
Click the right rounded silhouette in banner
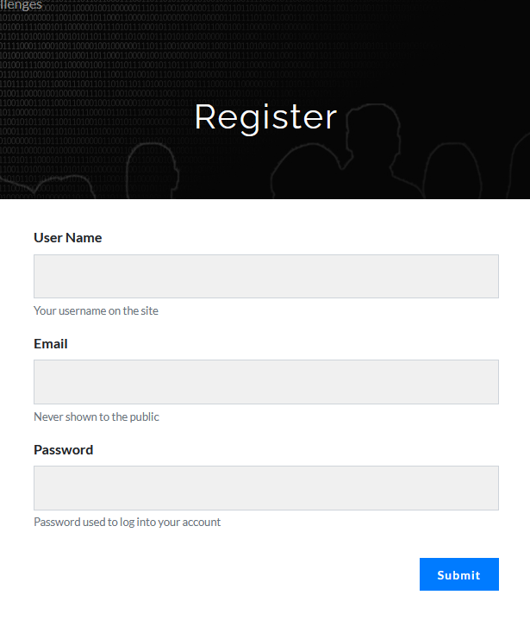(x=452, y=171)
